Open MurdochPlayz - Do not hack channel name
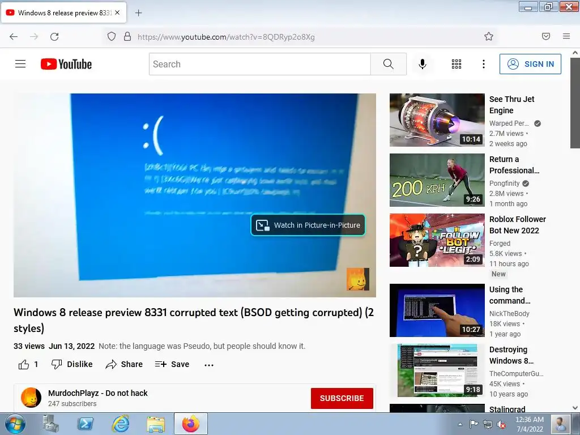 pos(97,393)
